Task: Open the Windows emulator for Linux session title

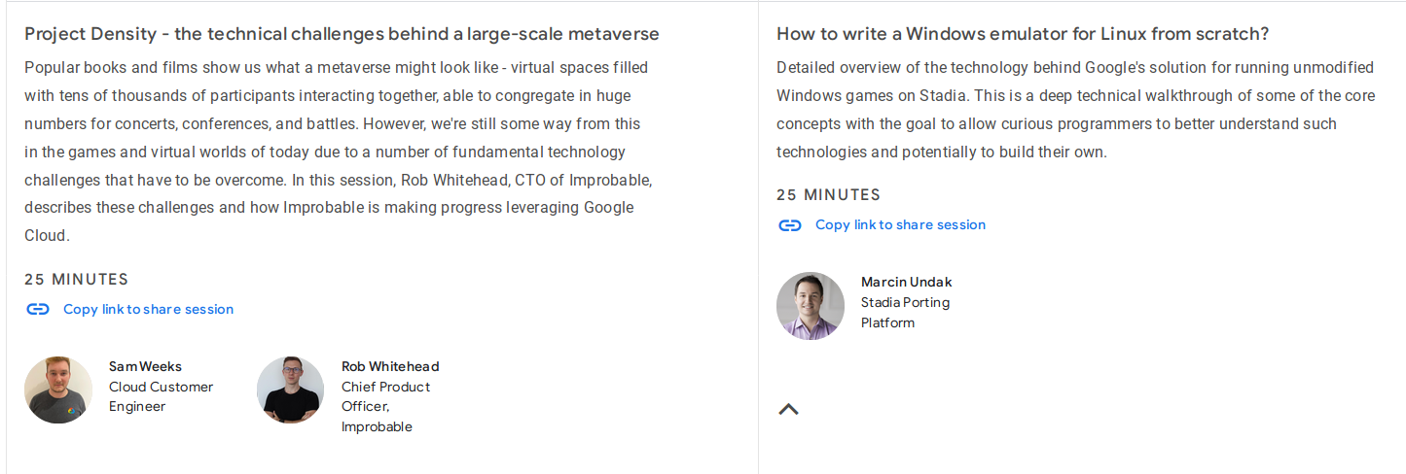Action: pyautogui.click(x=1022, y=34)
